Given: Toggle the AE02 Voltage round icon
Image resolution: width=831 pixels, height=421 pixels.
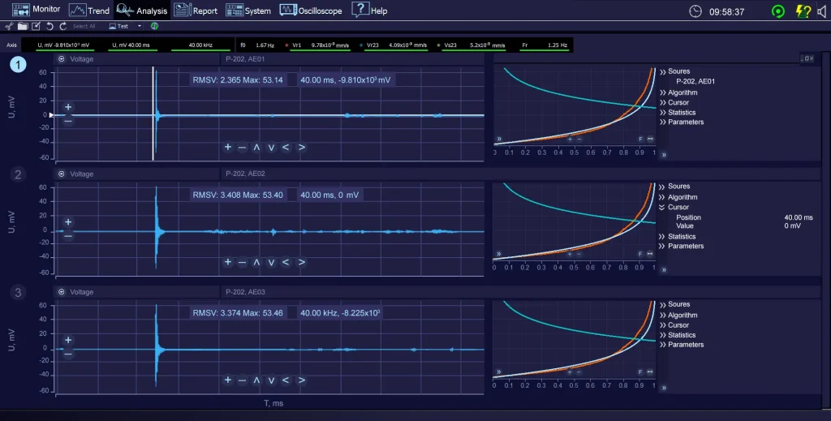Looking at the screenshot, I should coord(62,174).
